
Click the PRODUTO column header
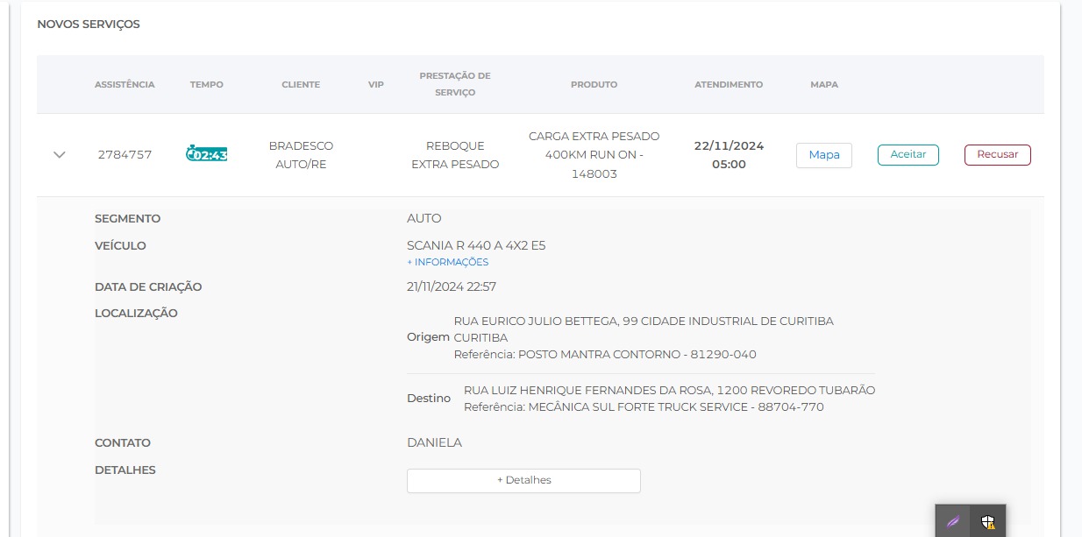[594, 85]
